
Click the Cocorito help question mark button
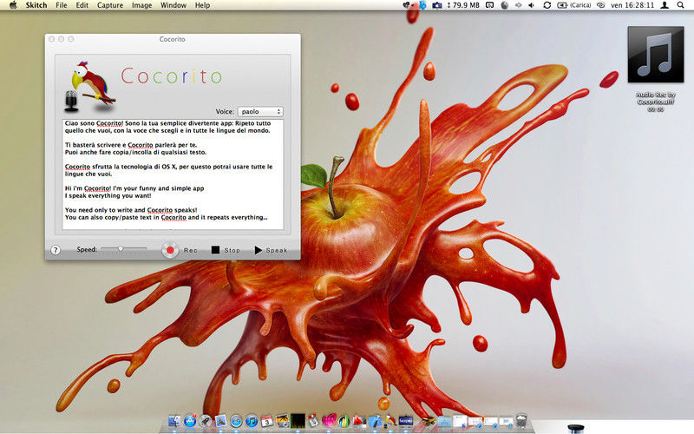(x=56, y=250)
